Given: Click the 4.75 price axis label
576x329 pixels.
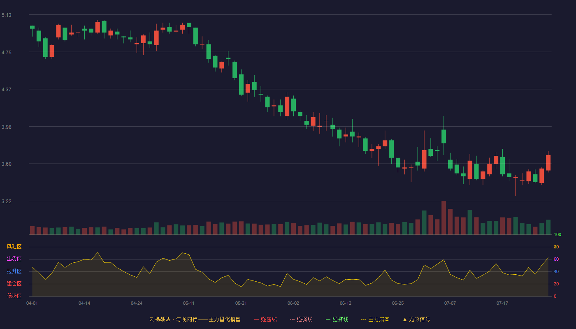Looking at the screenshot, I should (7, 53).
